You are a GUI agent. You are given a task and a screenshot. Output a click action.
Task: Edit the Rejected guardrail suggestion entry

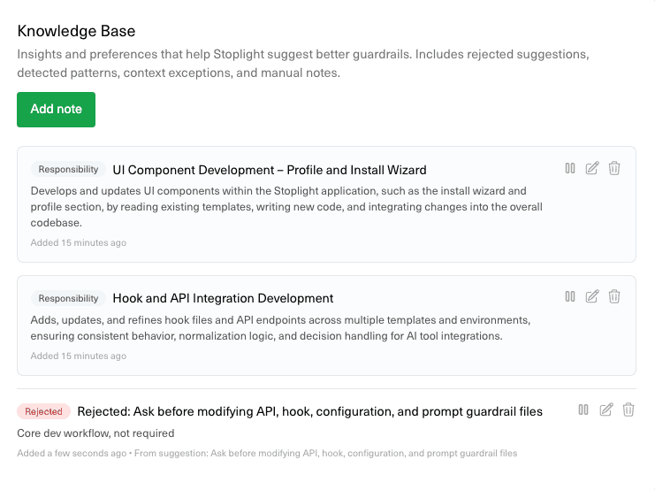(606, 410)
